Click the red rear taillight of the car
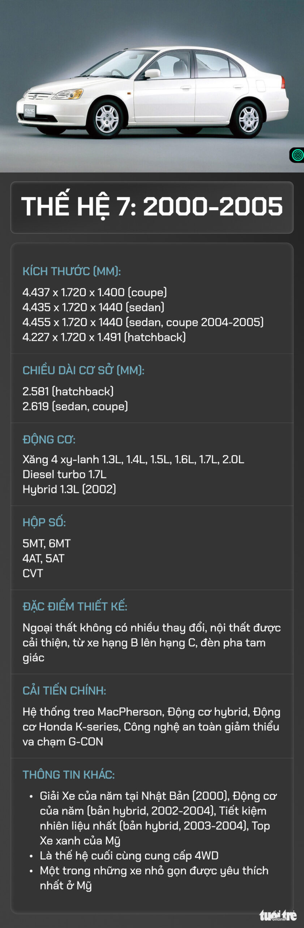The width and height of the screenshot is (304, 928). coord(283,83)
